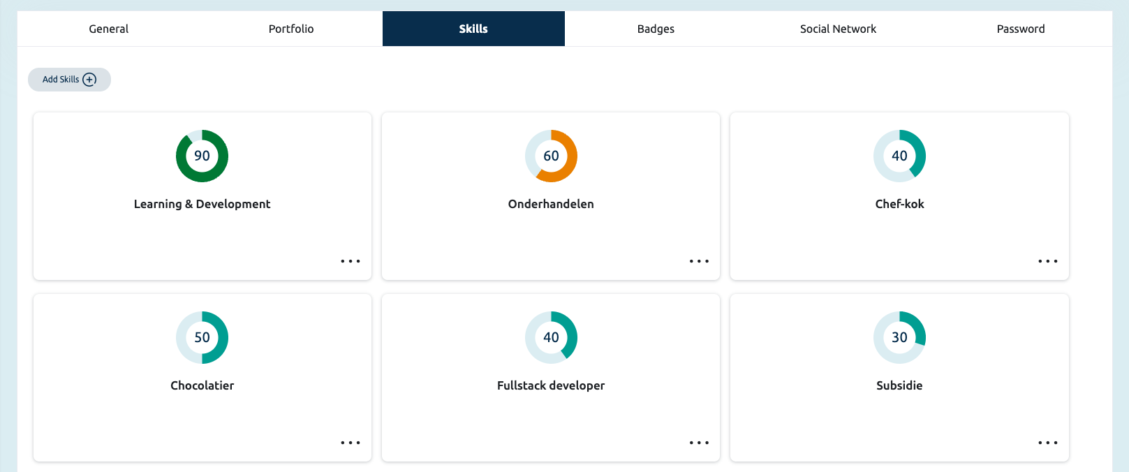Go to the Badges tab

click(656, 29)
